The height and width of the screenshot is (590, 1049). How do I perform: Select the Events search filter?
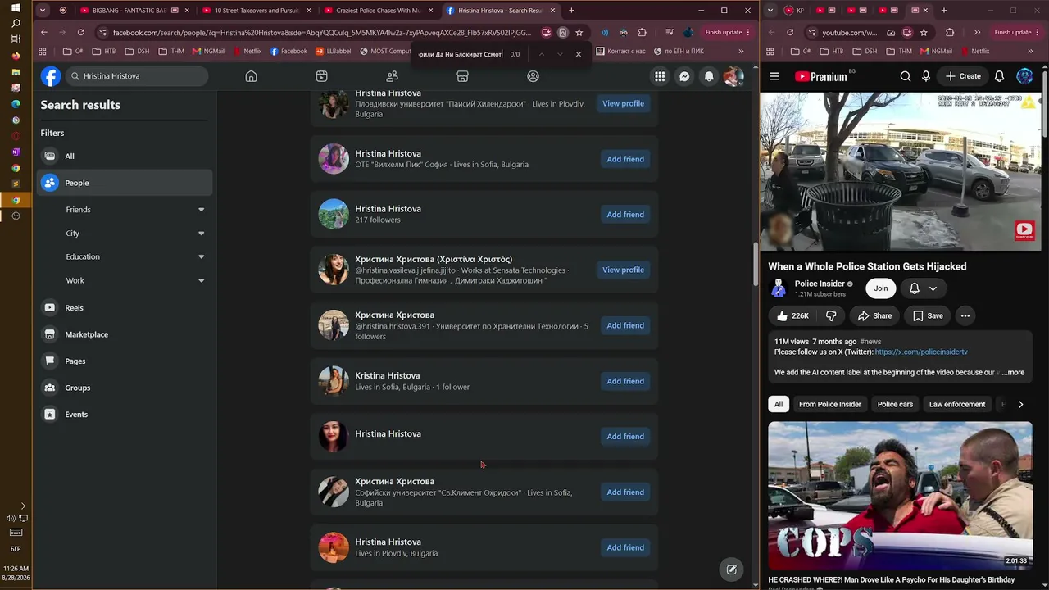click(x=125, y=415)
